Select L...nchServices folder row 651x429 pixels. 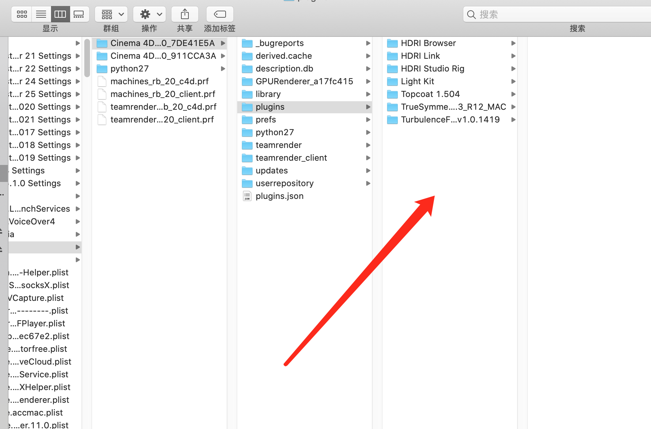pyautogui.click(x=45, y=209)
